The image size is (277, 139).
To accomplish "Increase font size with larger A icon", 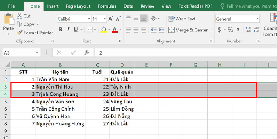I will 110,19.
